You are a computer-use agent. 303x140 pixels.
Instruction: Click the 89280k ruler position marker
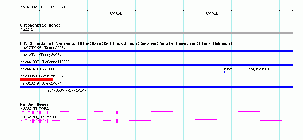(x=116, y=14)
